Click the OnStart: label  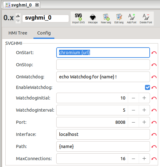pos(25,53)
